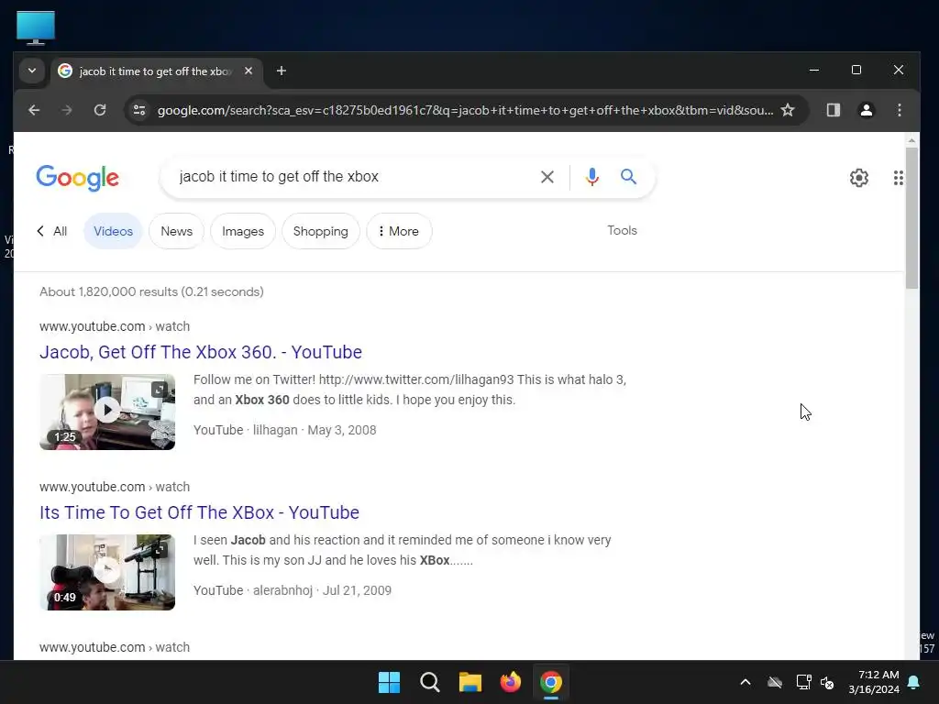
Task: Click the address bar URL
Action: (x=465, y=110)
